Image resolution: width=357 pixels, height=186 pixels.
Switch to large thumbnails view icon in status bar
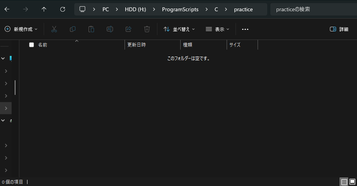point(352,182)
